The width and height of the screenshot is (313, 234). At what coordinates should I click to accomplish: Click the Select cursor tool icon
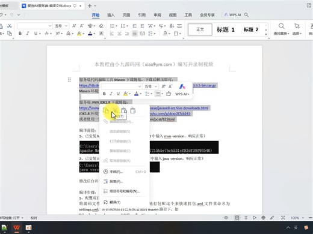297,26
